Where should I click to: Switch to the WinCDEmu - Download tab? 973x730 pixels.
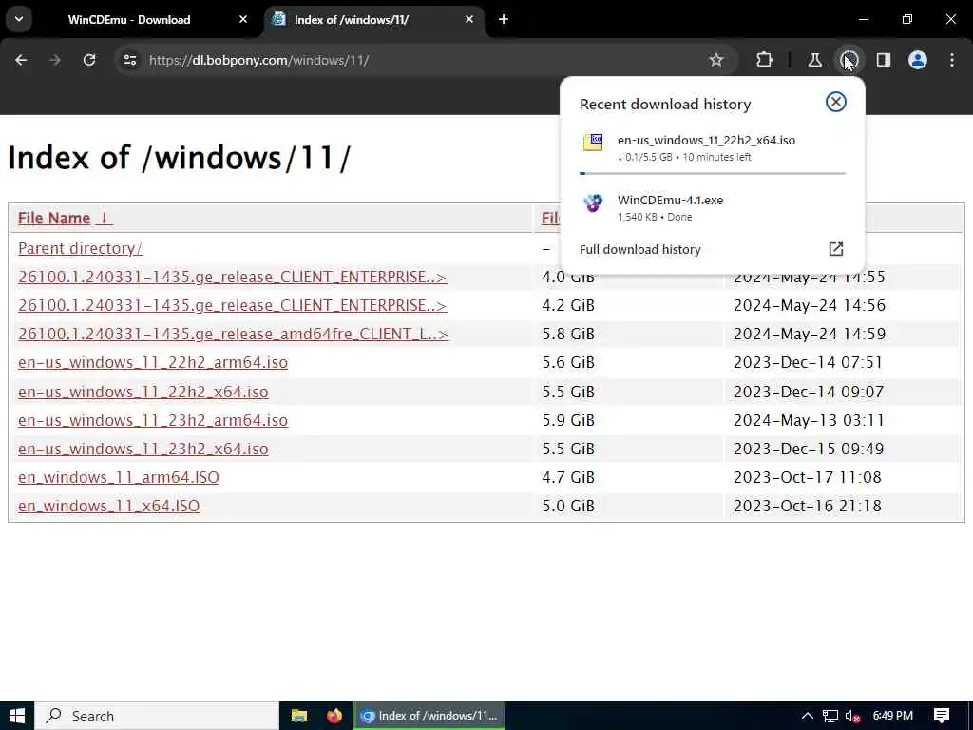129,19
